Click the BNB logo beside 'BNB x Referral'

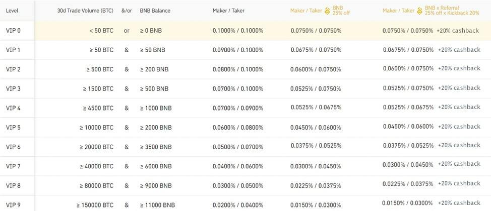click(x=419, y=10)
